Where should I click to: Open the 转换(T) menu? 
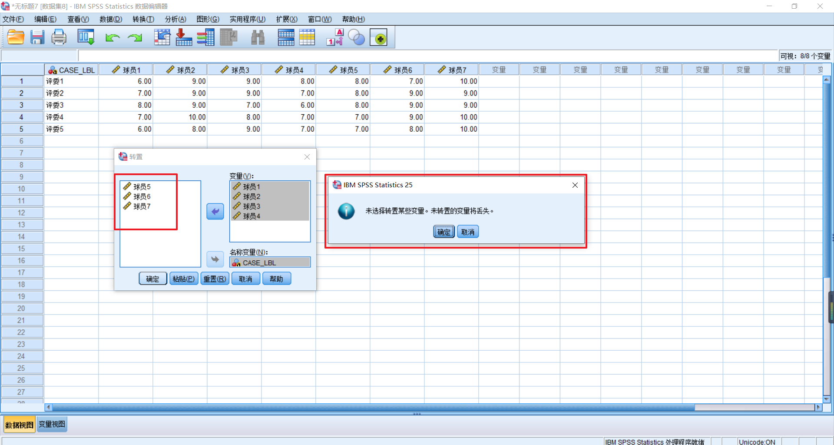click(x=143, y=19)
